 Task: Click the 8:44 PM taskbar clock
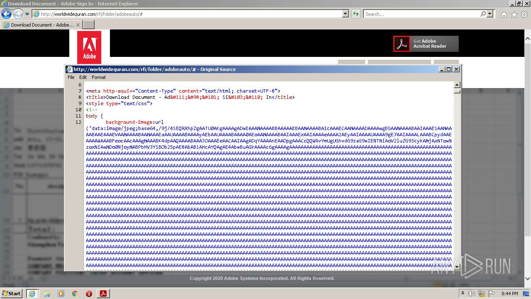[x=509, y=294]
